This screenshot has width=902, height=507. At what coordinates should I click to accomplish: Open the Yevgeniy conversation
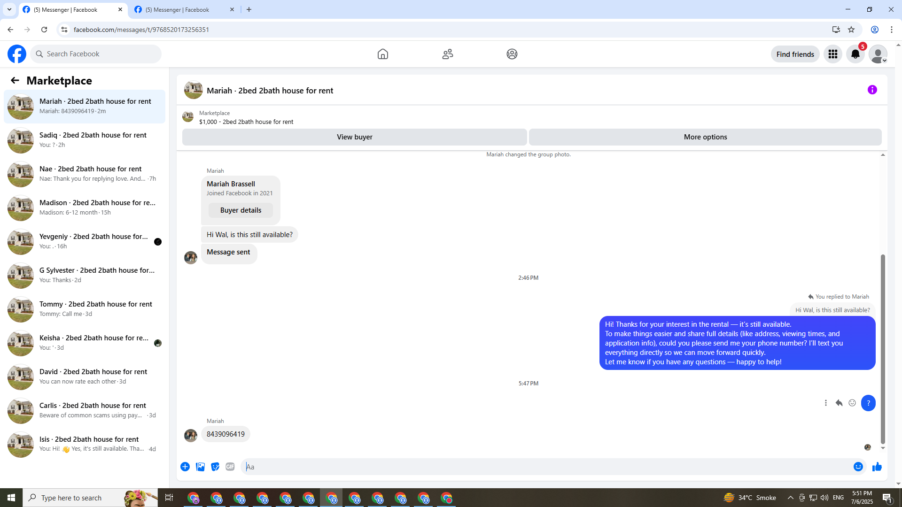point(85,242)
